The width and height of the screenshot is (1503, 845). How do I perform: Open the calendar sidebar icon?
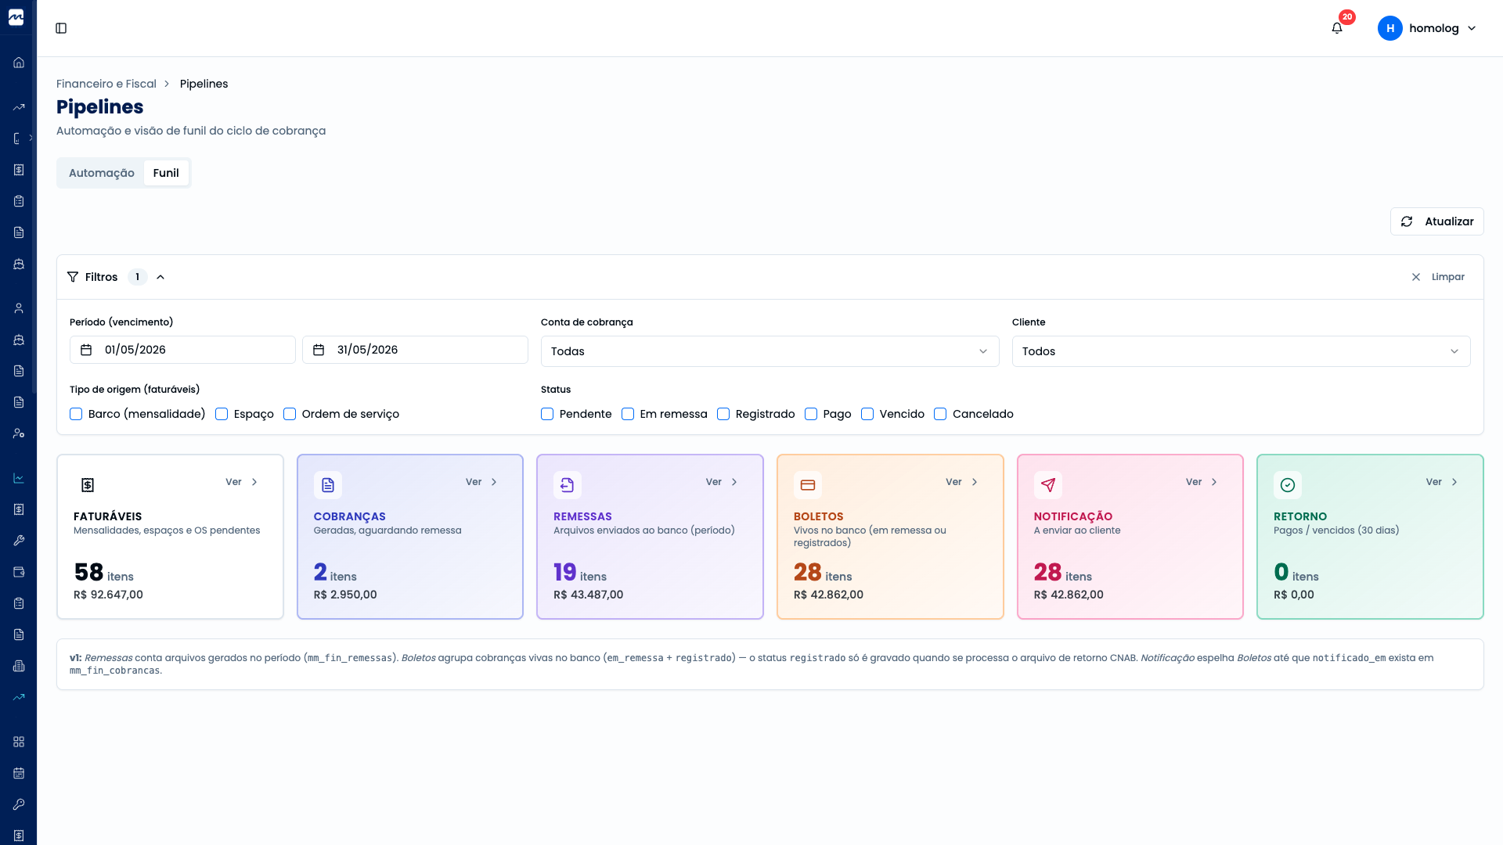(19, 773)
